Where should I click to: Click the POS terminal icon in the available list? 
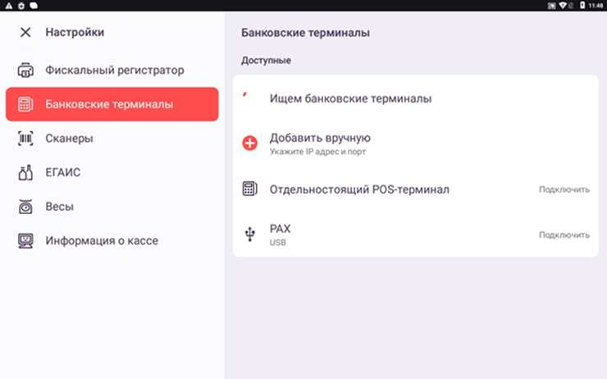(x=249, y=189)
